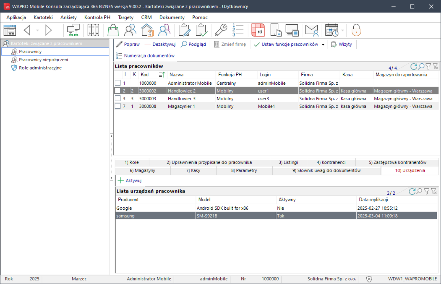This screenshot has height=284, width=441.
Task: Click the Popraw button
Action: point(128,44)
